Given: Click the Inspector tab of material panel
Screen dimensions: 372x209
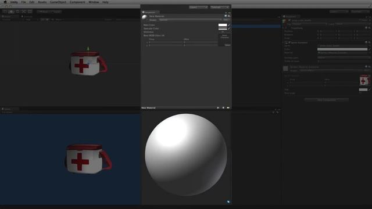Looking at the screenshot, I should 151,12.
